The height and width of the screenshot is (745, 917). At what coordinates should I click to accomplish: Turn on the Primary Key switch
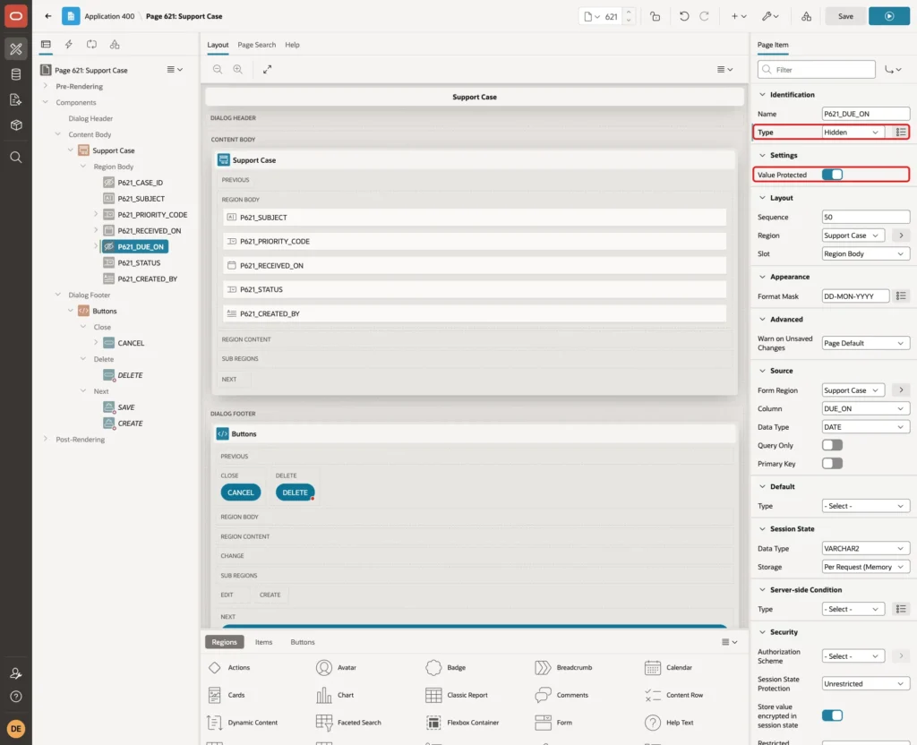coord(832,464)
